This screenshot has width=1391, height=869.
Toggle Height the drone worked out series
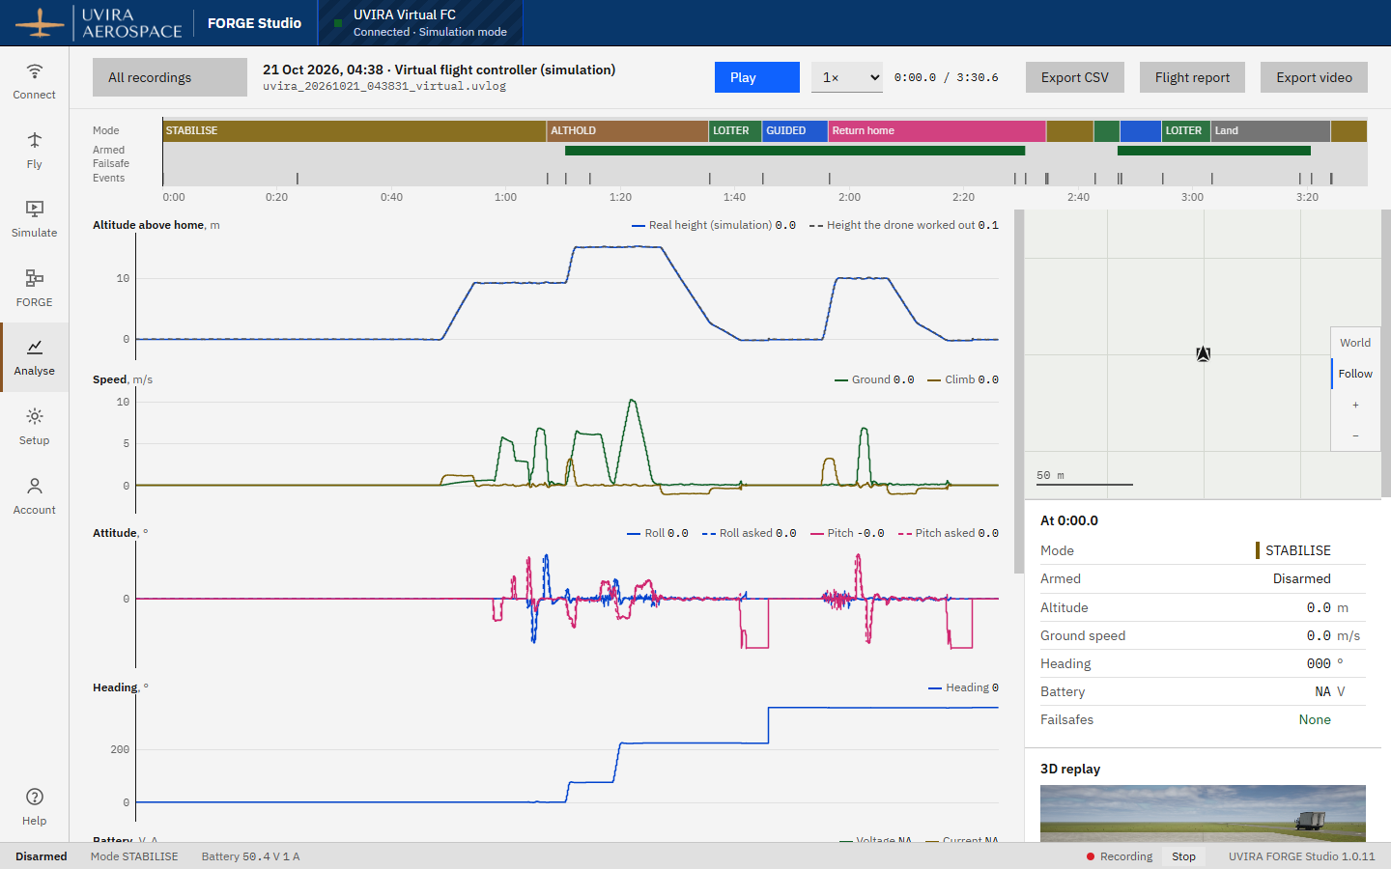[x=904, y=225]
